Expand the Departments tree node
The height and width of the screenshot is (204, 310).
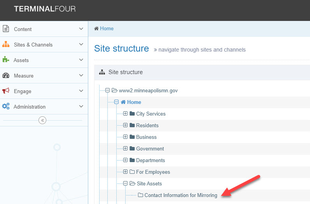pyautogui.click(x=125, y=160)
